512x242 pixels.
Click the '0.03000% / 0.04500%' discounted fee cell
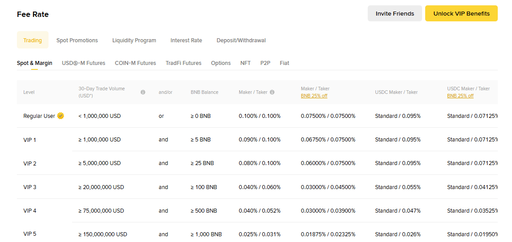click(x=328, y=187)
